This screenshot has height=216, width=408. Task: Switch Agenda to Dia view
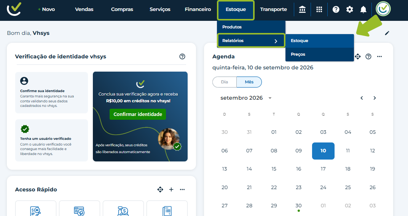click(225, 82)
